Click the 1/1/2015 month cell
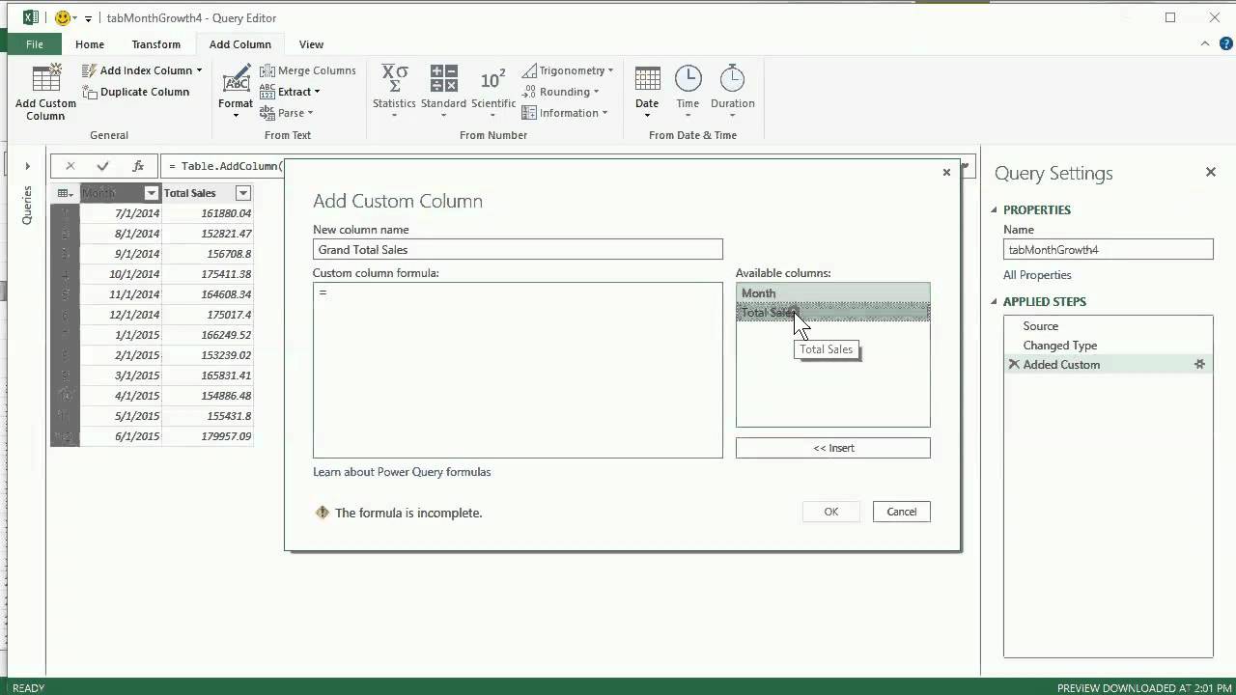 (x=121, y=335)
